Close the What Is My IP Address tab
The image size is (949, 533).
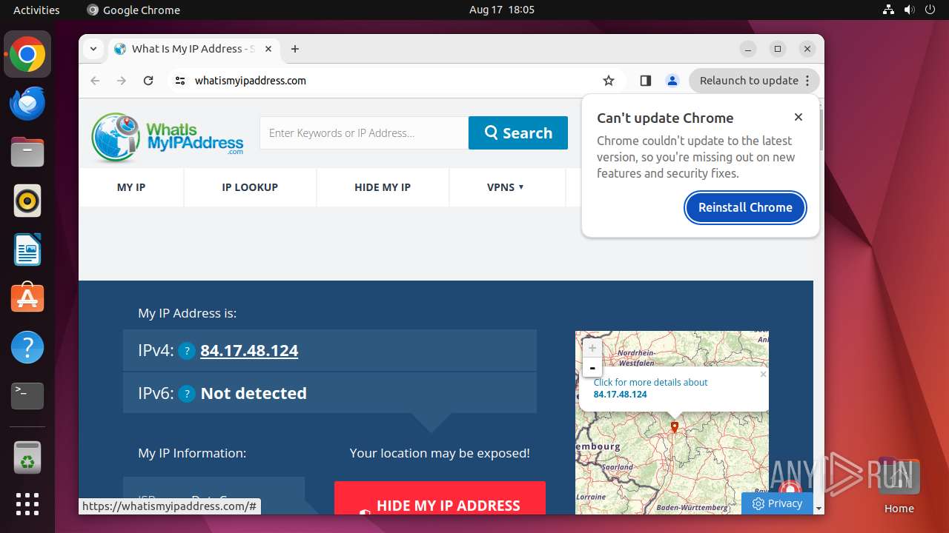(x=268, y=49)
